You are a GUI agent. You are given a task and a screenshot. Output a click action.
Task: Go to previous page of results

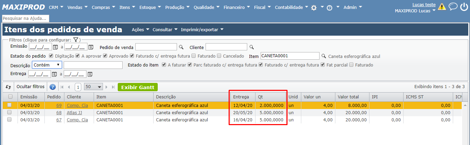click(x=69, y=87)
